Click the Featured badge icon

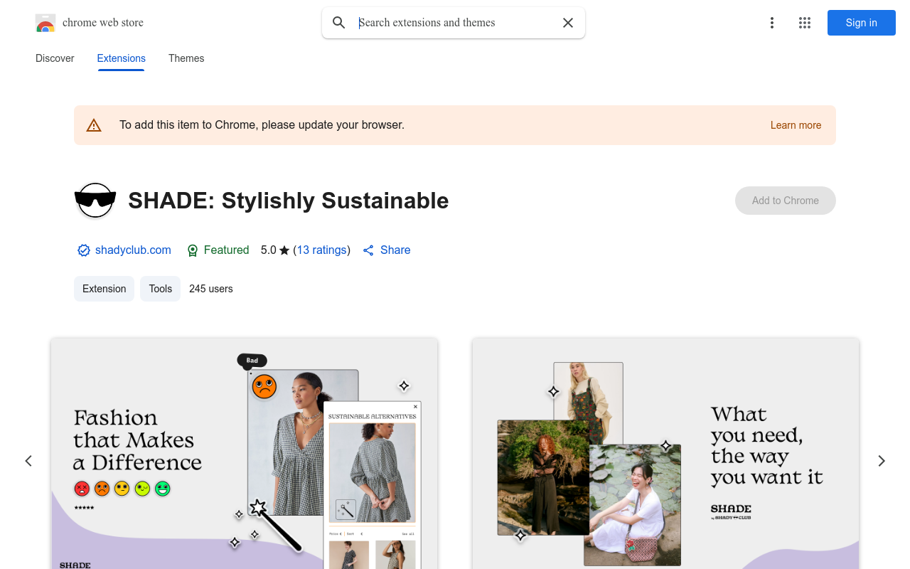click(193, 250)
